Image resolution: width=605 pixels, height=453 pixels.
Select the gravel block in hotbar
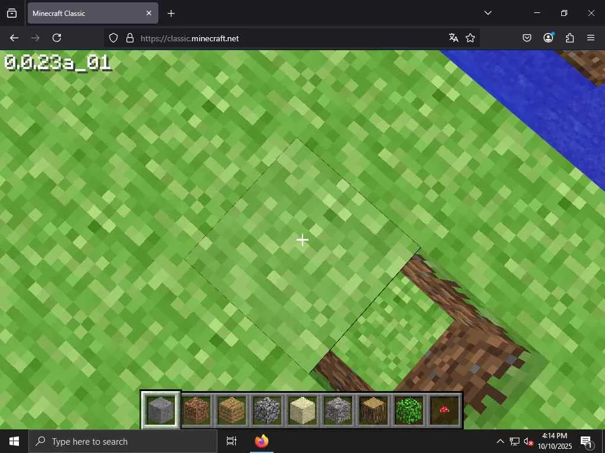(x=338, y=411)
